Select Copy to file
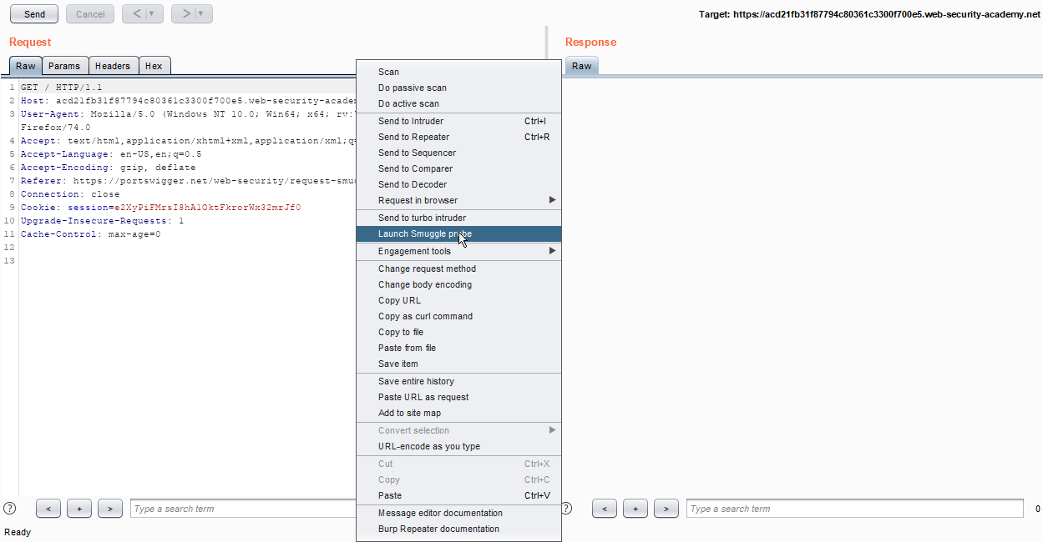The image size is (1043, 542). click(458, 332)
